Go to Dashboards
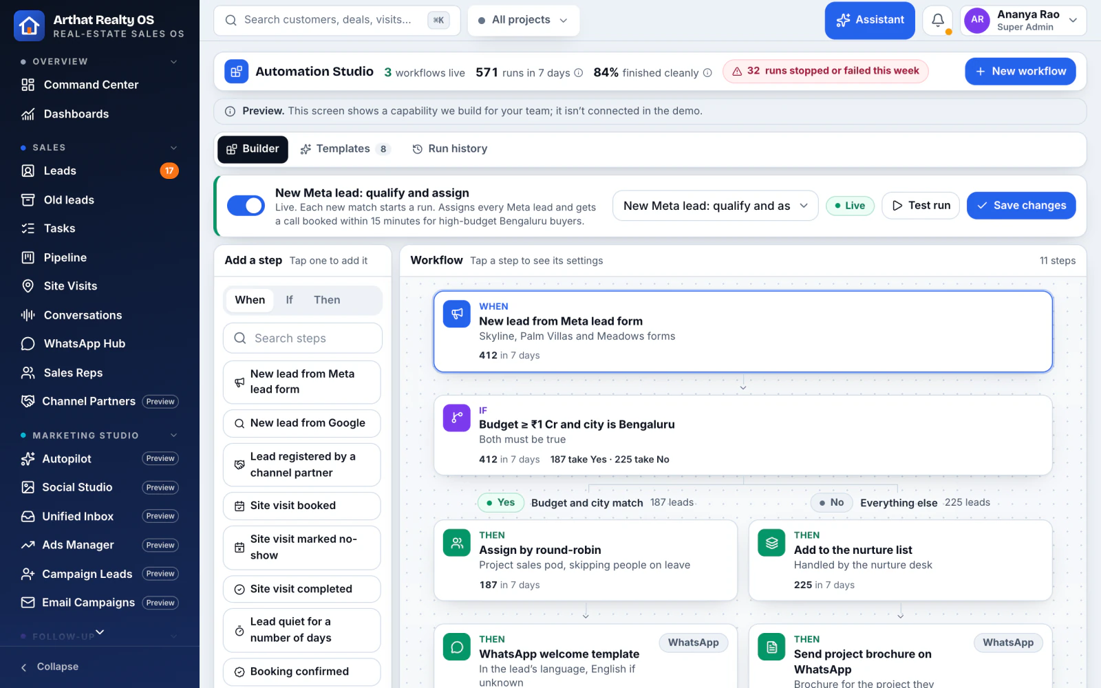 pyautogui.click(x=100, y=114)
